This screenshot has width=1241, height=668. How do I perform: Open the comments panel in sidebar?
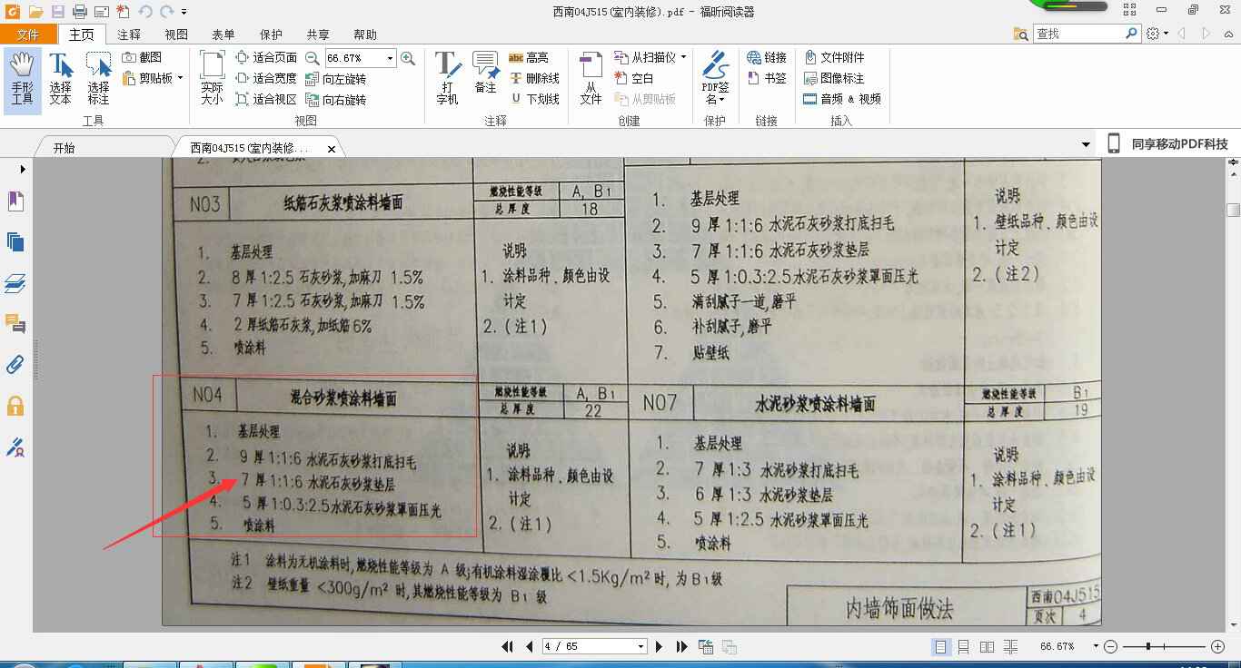(x=15, y=324)
